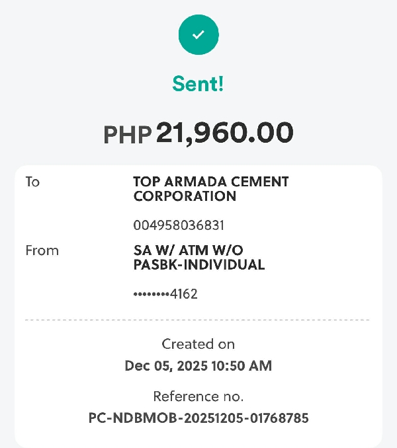
Task: Select the last four digits 4162
Action: 184,294
